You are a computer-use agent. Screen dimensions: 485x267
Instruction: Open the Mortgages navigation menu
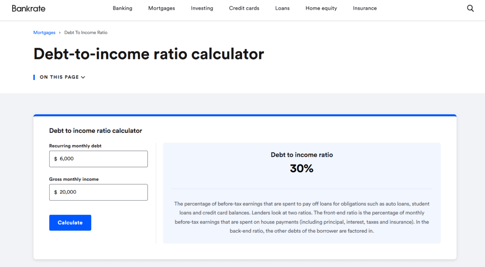162,8
